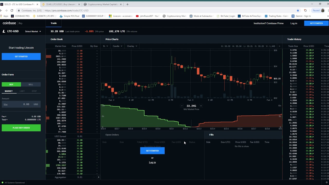Switch to the Trade tab
This screenshot has height=185, width=329.
pyautogui.click(x=53, y=23)
